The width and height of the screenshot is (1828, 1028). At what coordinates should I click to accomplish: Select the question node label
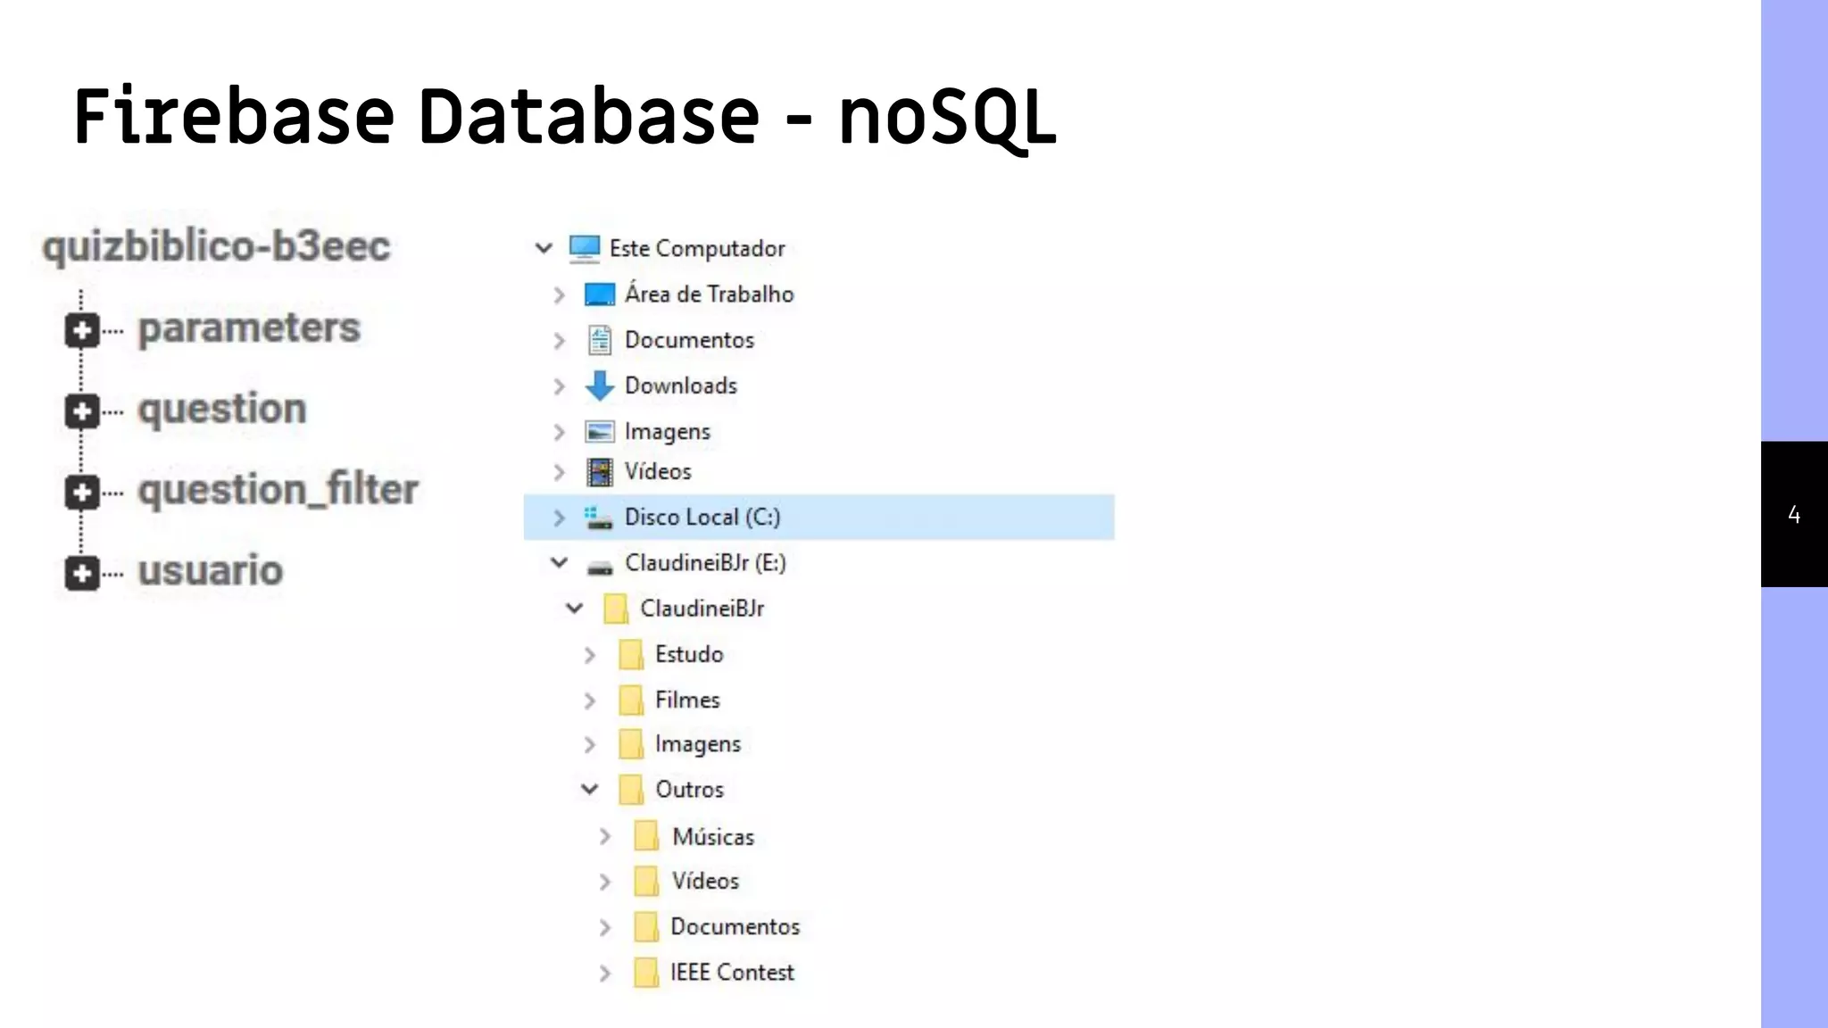tap(222, 410)
